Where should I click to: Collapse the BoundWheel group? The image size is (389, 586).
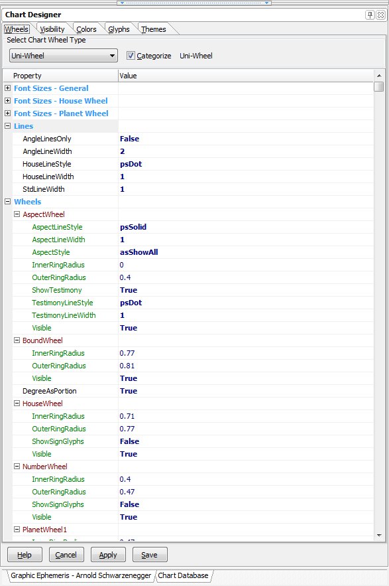pos(17,340)
